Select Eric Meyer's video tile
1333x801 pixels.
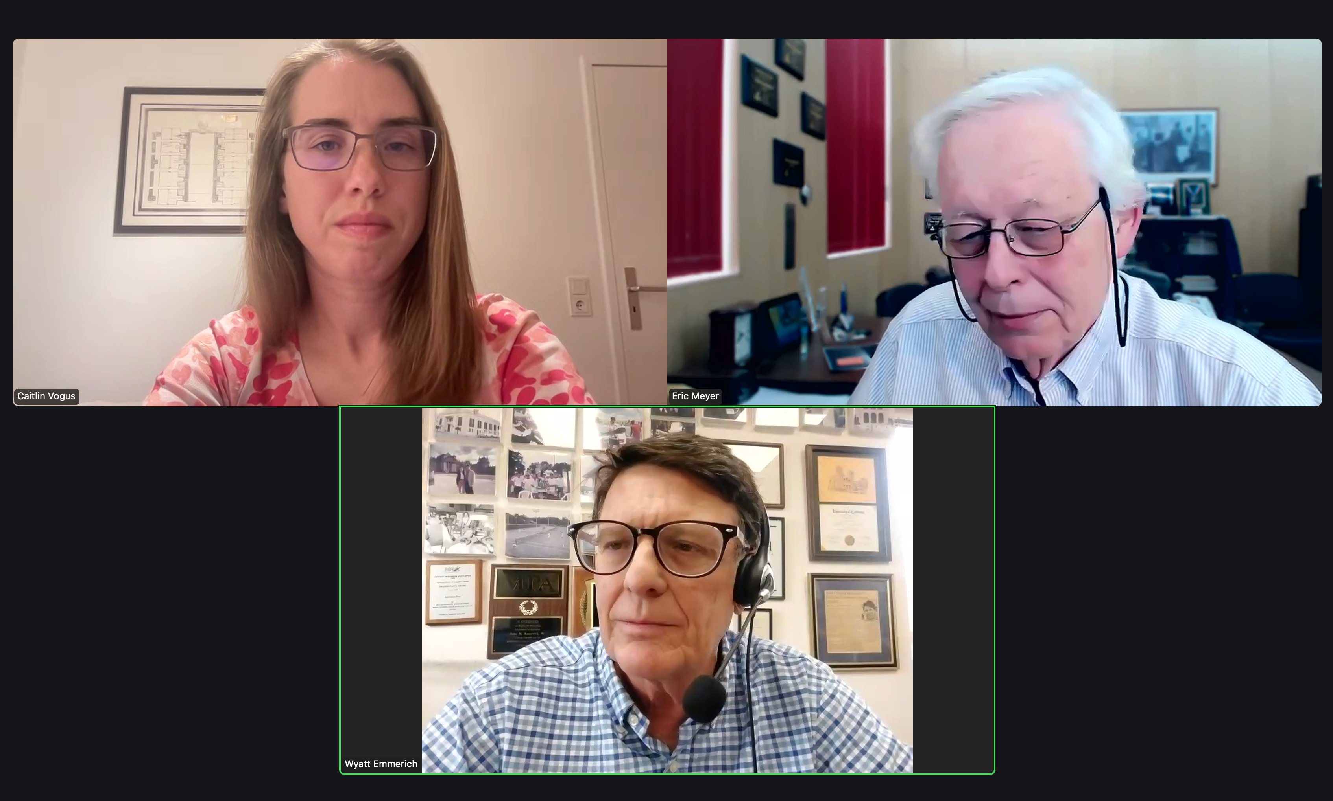tap(994, 221)
